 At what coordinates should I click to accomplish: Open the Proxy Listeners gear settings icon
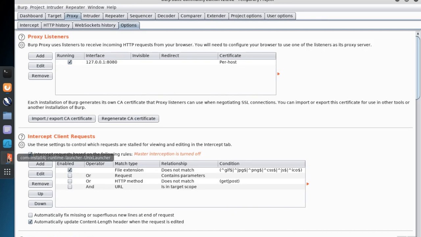click(21, 45)
